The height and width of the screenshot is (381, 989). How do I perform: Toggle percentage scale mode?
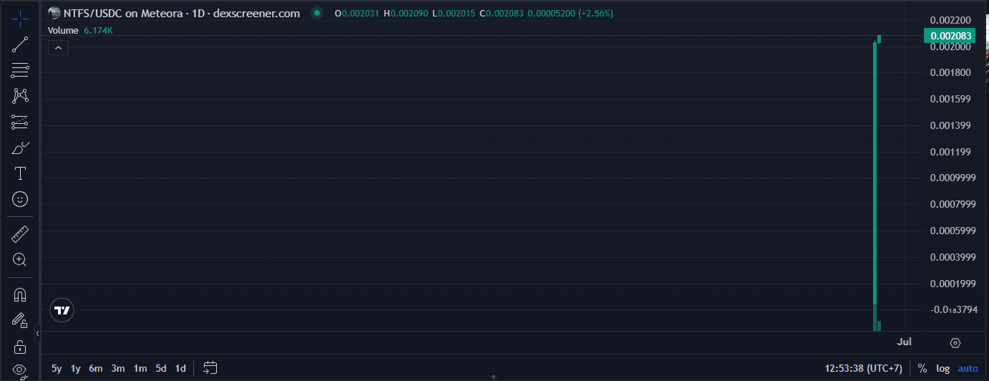point(922,368)
